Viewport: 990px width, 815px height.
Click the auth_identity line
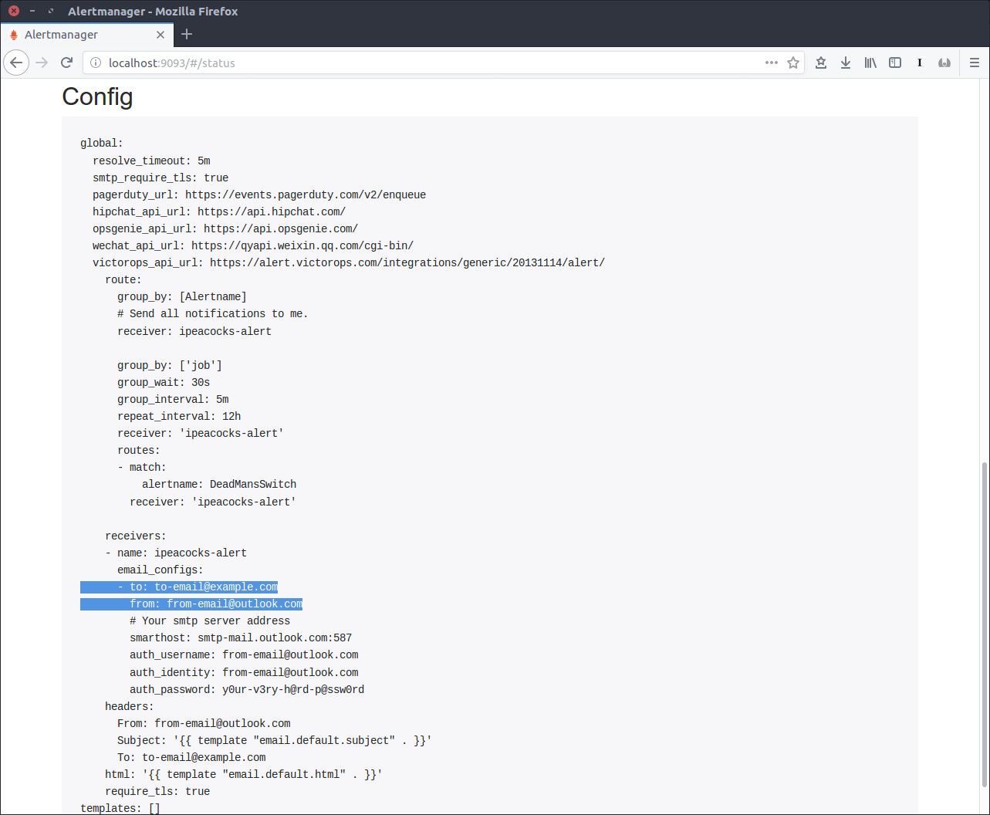pyautogui.click(x=244, y=672)
